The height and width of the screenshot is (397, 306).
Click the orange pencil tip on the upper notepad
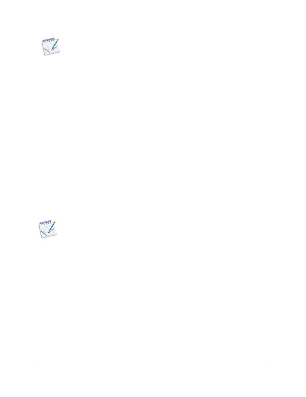(x=57, y=40)
